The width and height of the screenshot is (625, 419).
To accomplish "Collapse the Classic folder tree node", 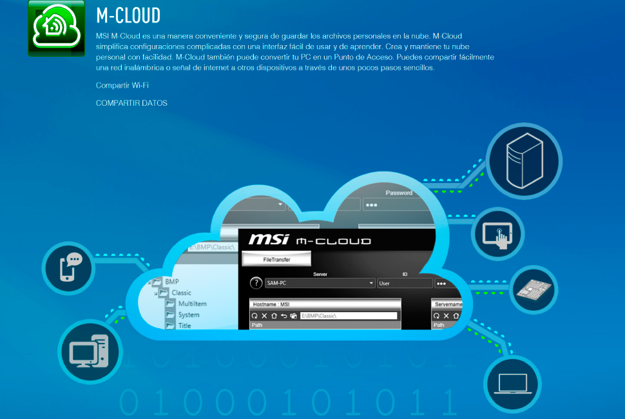I will coord(156,293).
